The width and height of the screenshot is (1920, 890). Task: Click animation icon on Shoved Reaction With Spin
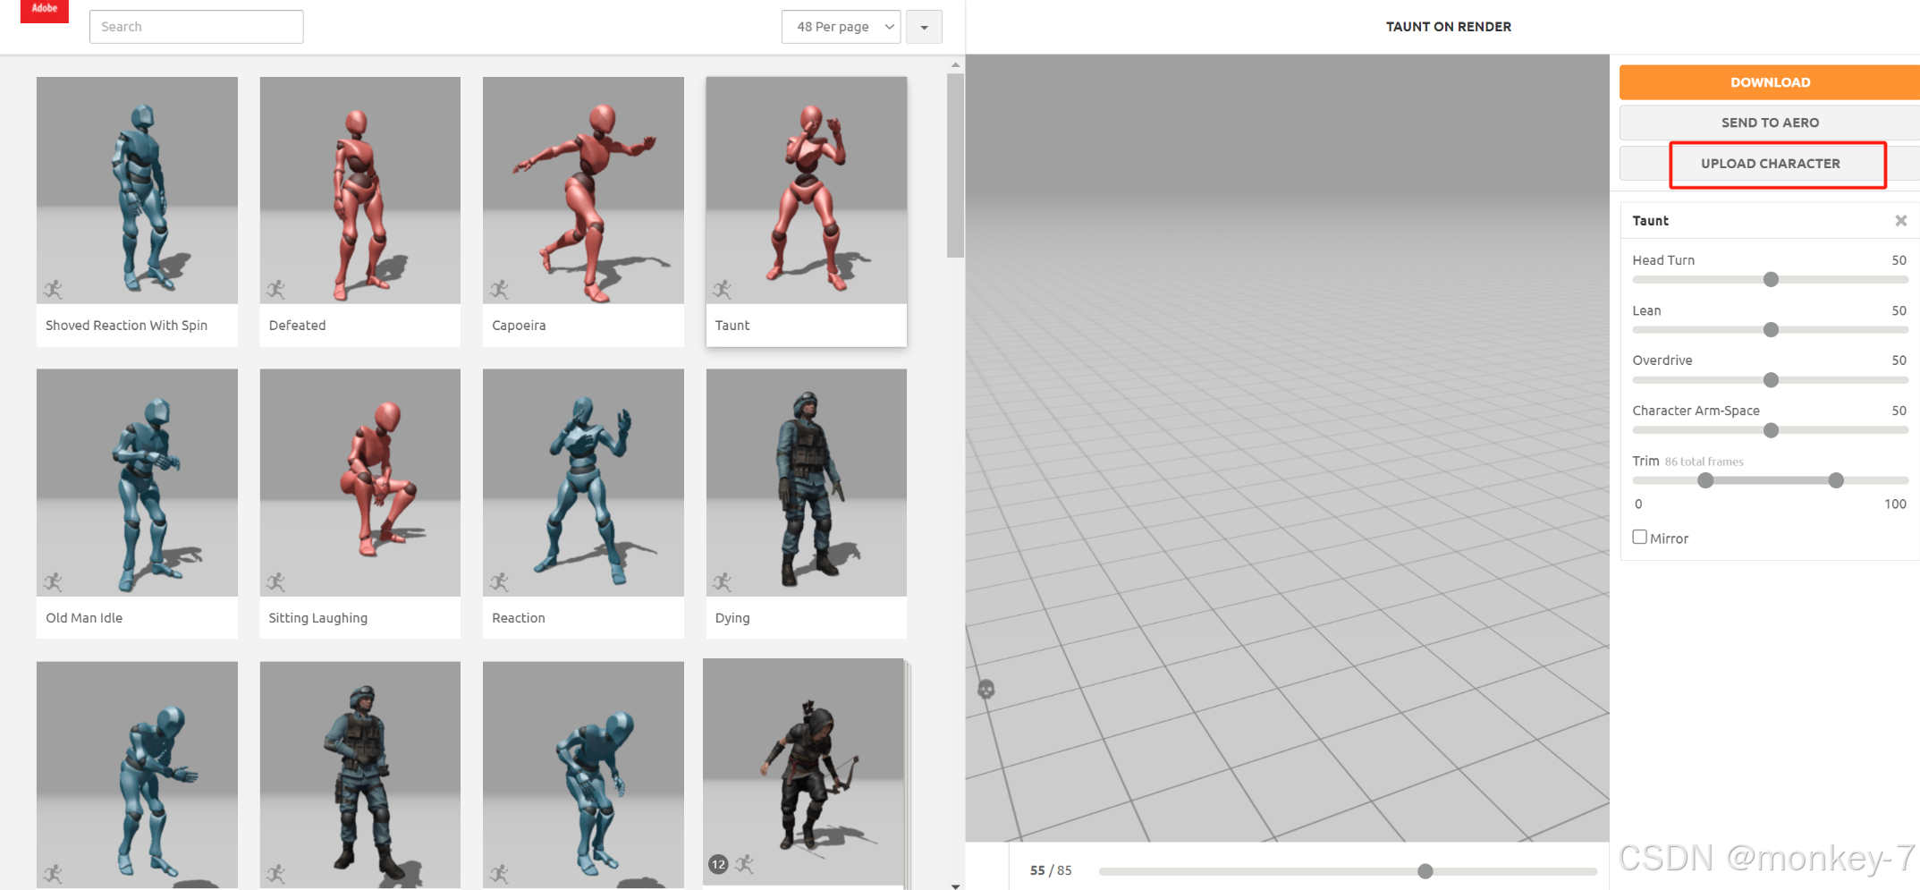coord(54,289)
